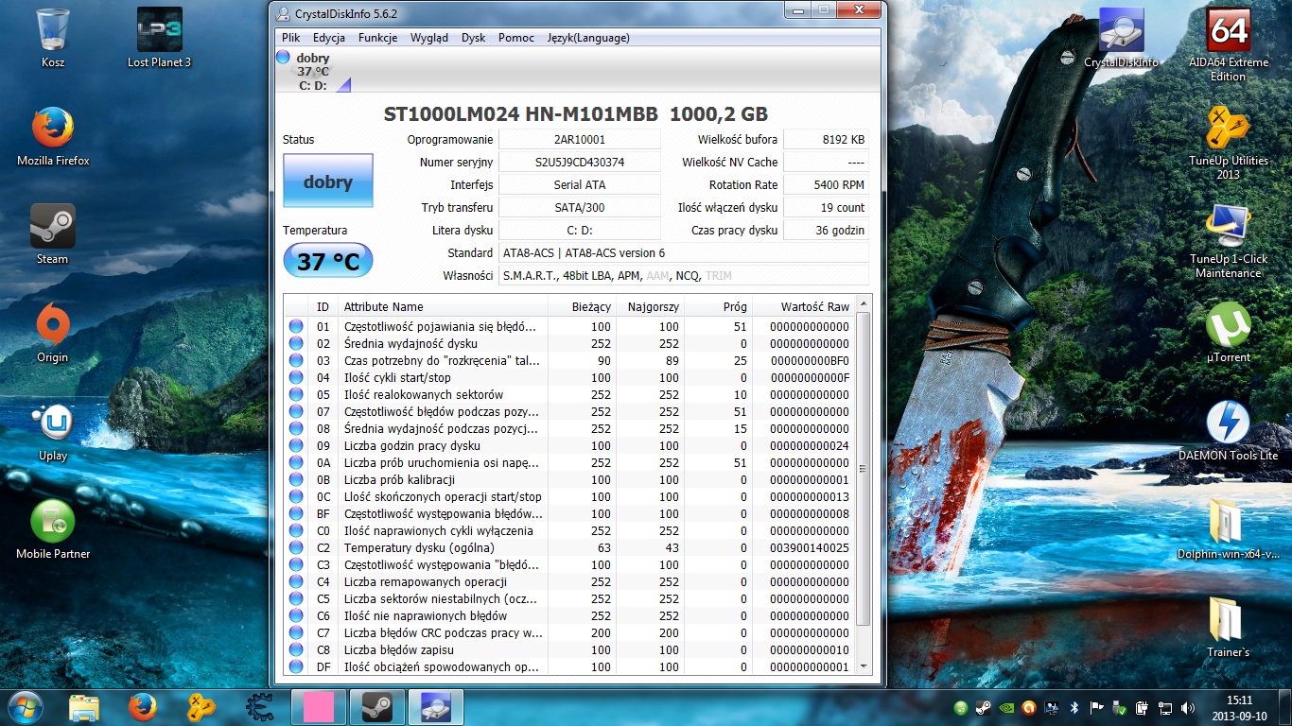Screen dimensions: 1292x726
Task: Click the status orb of attribute row C2
Action: point(296,547)
